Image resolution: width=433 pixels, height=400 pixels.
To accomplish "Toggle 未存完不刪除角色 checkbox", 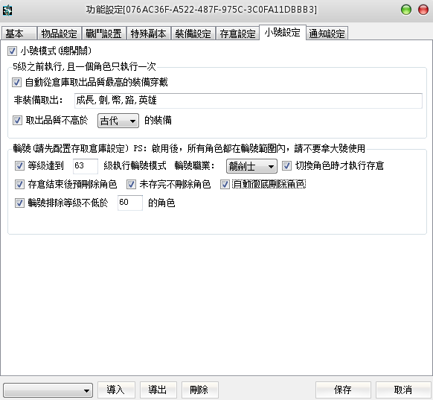I will (131, 185).
